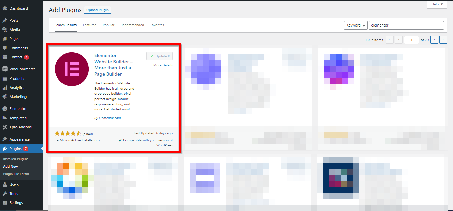This screenshot has width=453, height=211.
Task: Open the Recommended plugins tab
Action: click(x=133, y=25)
